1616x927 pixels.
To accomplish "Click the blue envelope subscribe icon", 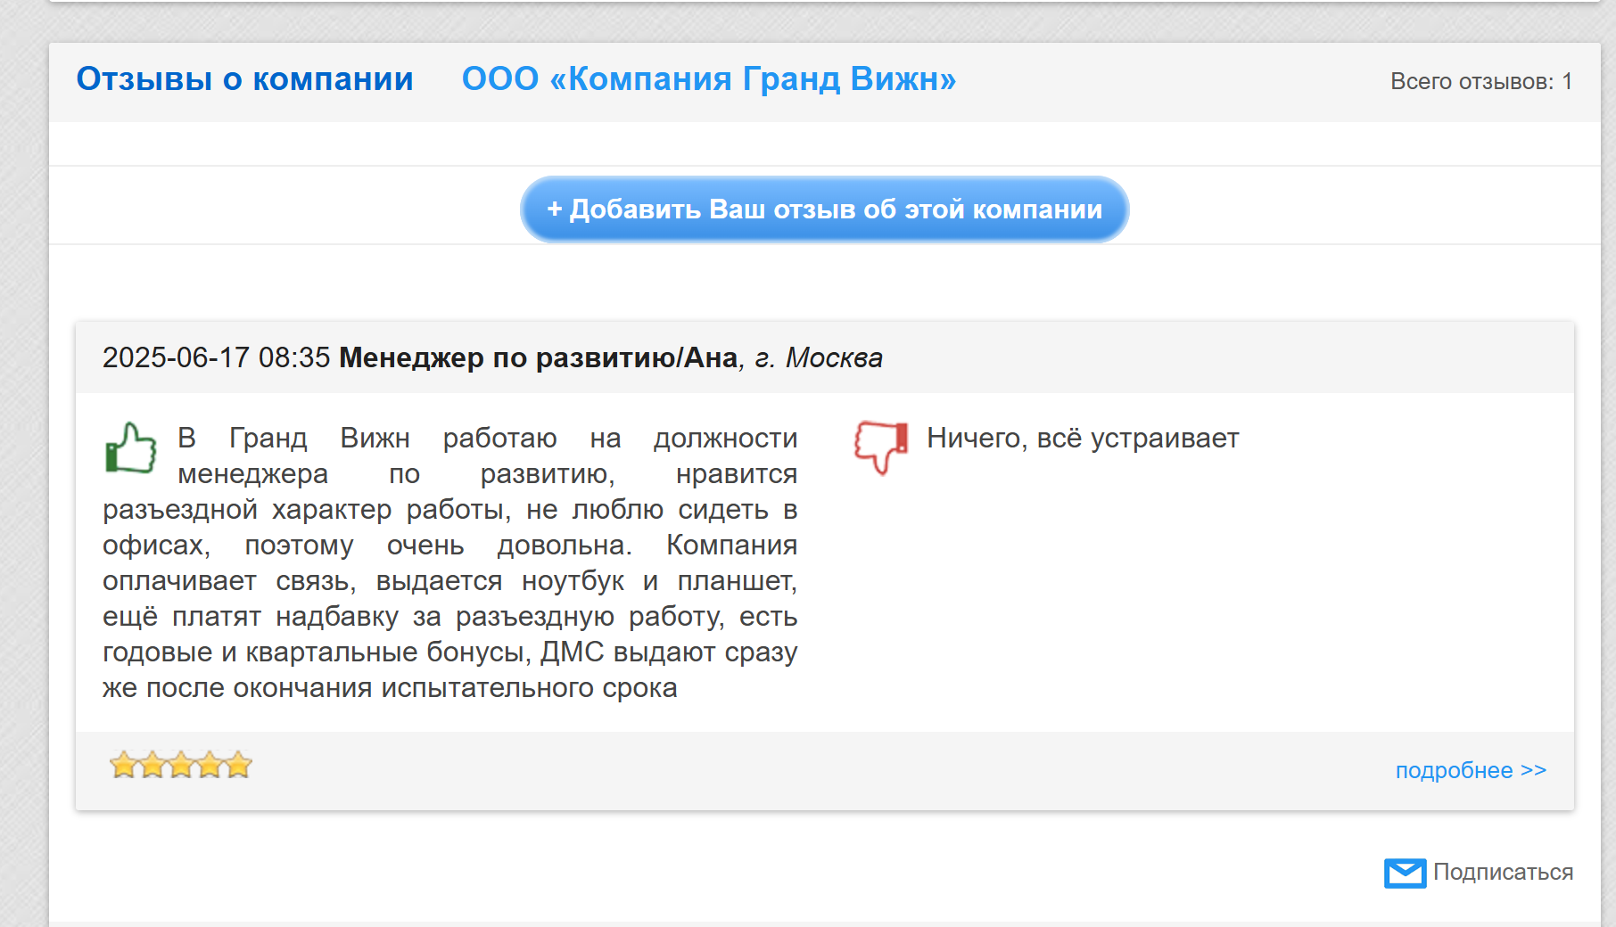I will coord(1405,873).
